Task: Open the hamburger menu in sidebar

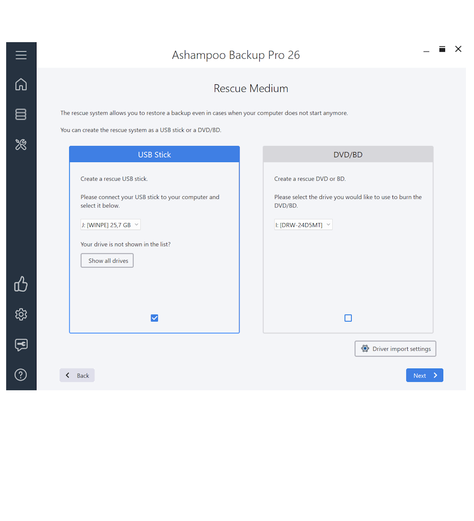Action: click(21, 55)
